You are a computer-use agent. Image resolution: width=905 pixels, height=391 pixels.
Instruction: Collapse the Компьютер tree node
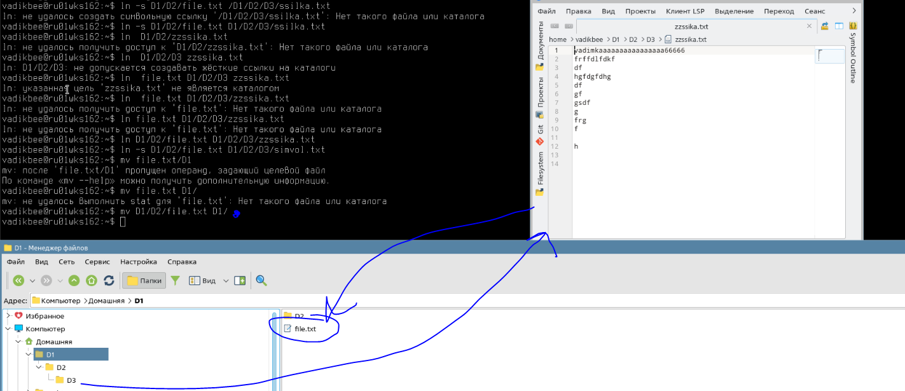tap(8, 329)
